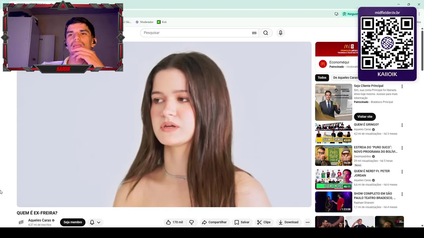This screenshot has width=424, height=238.
Task: Select the Todos filter chip
Action: tap(322, 78)
